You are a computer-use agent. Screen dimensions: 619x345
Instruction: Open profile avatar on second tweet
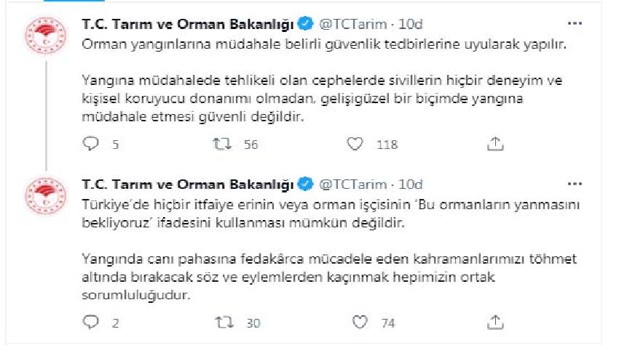tap(46, 195)
